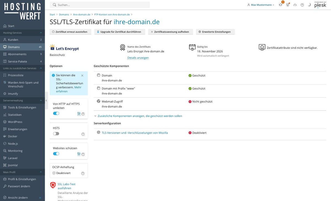Expand Zusätzliche Komponenten anzeigen
Viewport: 331px width, 201px height.
pyautogui.click(x=138, y=116)
